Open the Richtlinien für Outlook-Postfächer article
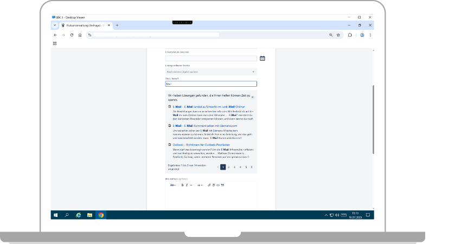Viewport: 461px width, 244px height. pyautogui.click(x=201, y=145)
